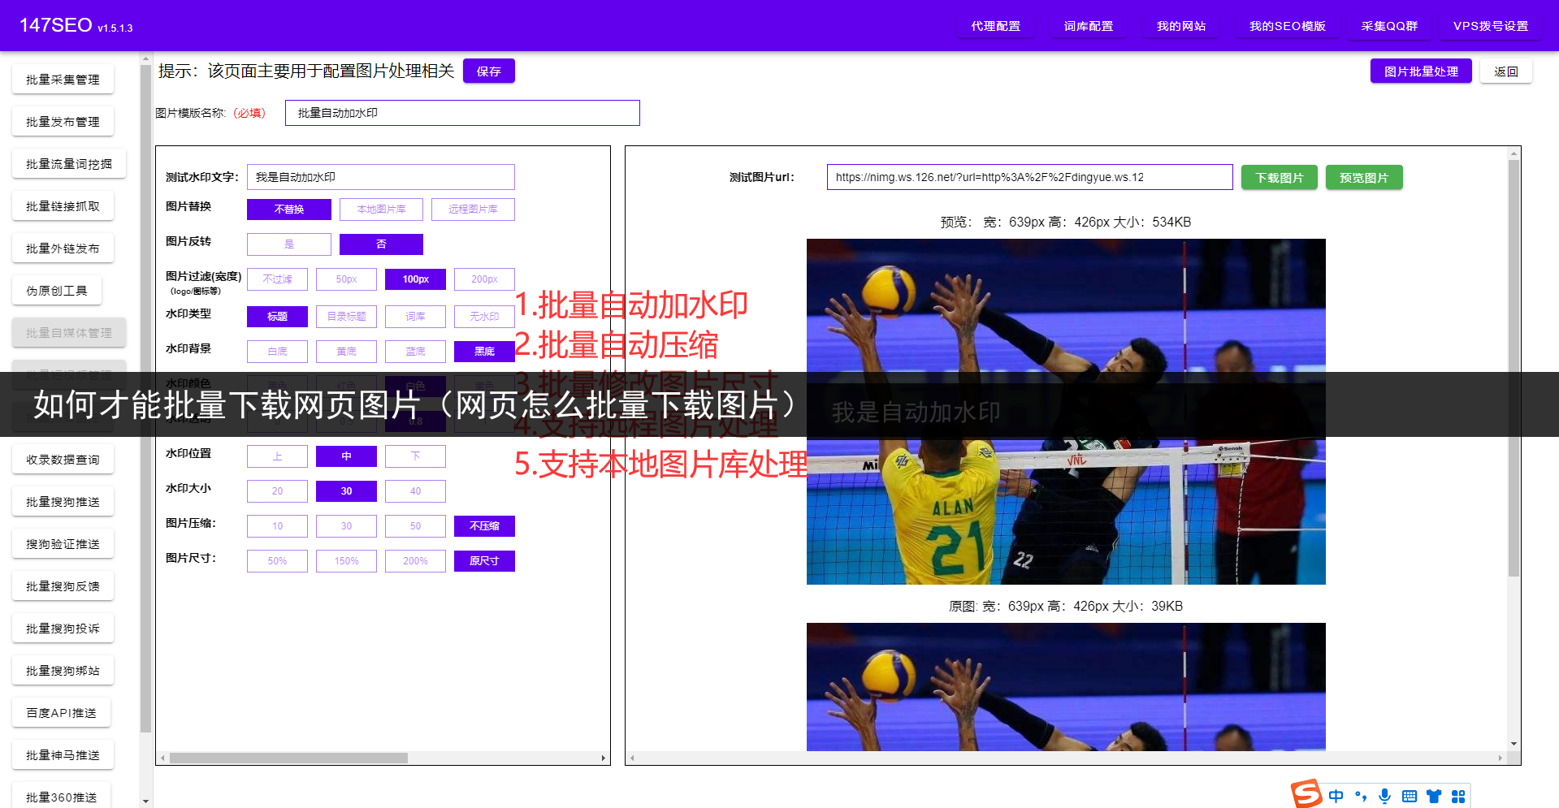Open VPS拨号设置 menu
The width and height of the screenshot is (1559, 808).
[1490, 26]
